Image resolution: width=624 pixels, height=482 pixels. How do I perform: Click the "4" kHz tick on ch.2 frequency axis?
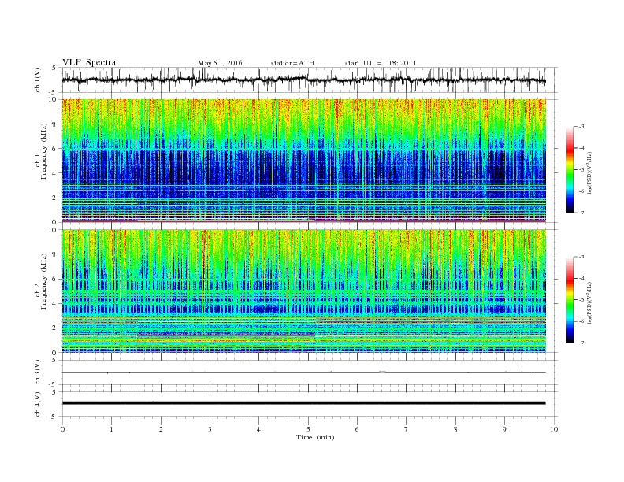tap(55, 303)
